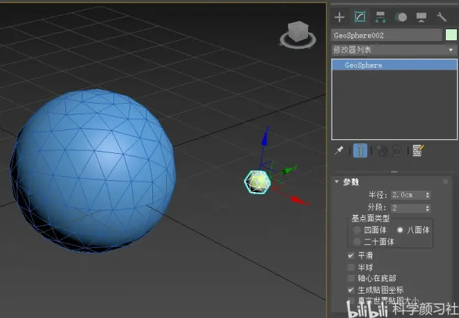
Task: Collapse the 参数 rollout
Action: (x=337, y=182)
